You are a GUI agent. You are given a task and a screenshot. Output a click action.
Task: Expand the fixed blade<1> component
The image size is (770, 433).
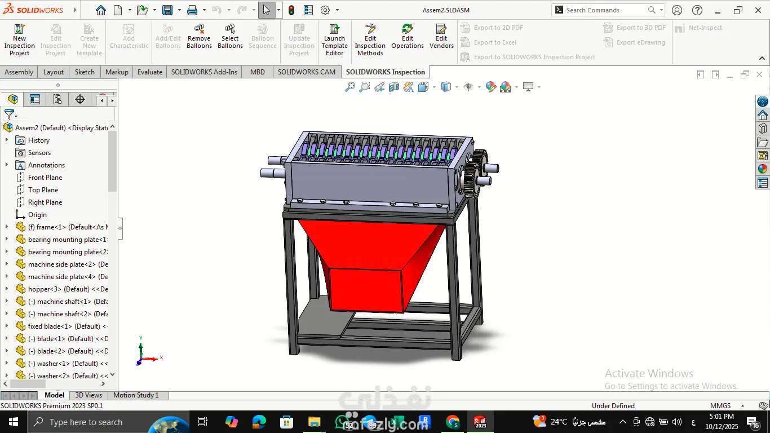[7, 326]
